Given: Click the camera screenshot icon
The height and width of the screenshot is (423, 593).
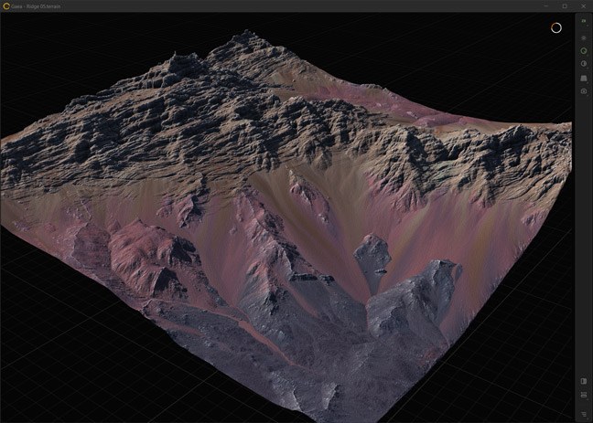Looking at the screenshot, I should 584,91.
